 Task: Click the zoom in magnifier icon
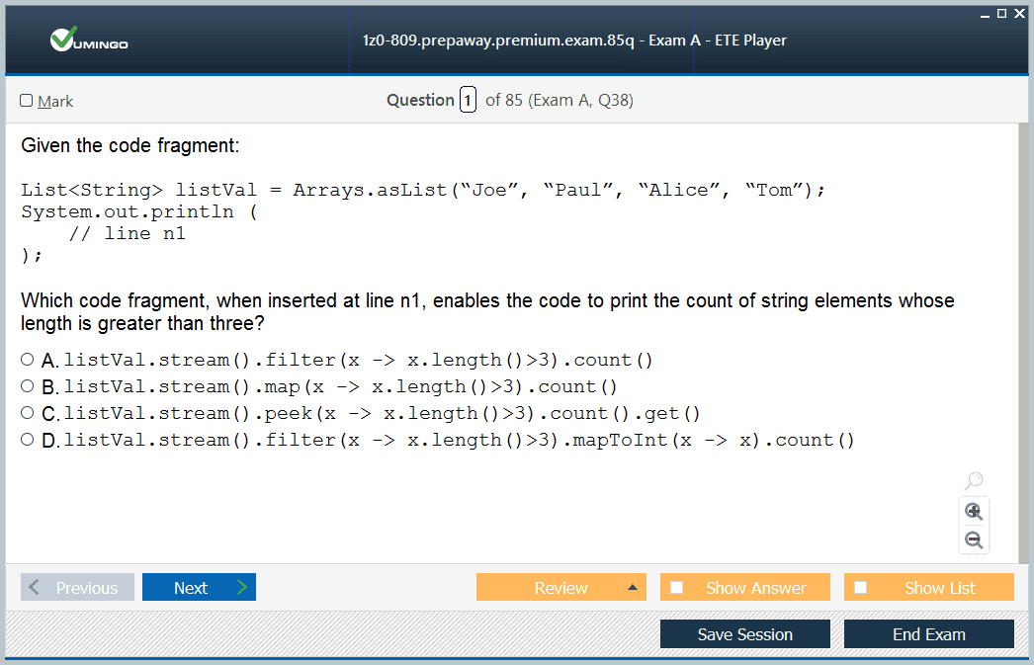(x=974, y=511)
